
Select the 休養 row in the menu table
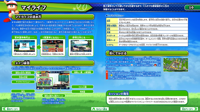pos(147,32)
